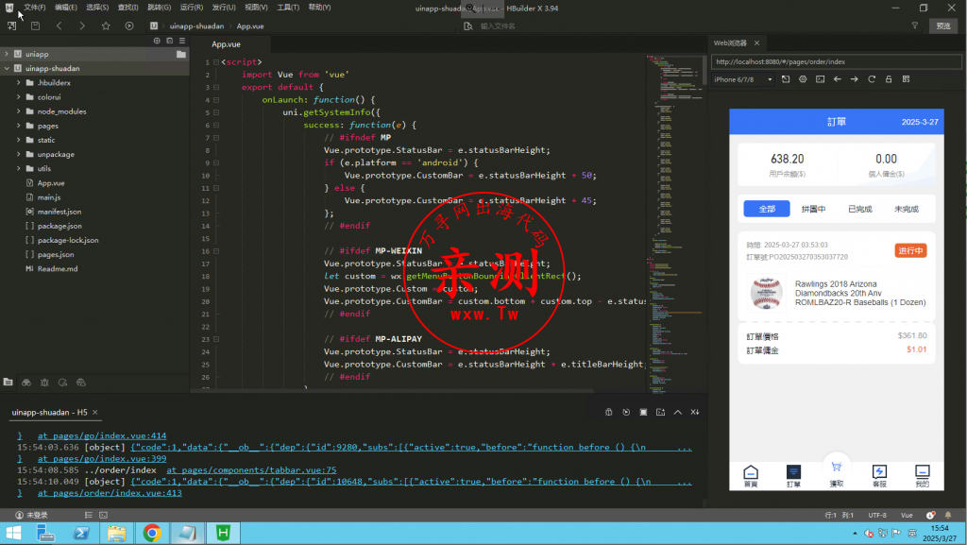Image resolution: width=967 pixels, height=545 pixels.
Task: Refresh the built-in web browser page
Action: [x=872, y=79]
